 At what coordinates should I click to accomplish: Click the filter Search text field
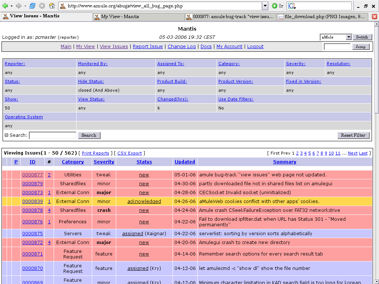(x=53, y=135)
